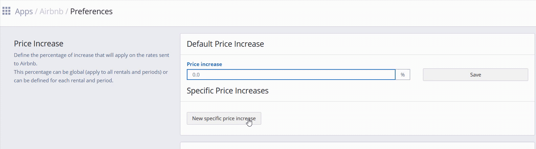Click the Price Increase sidebar heading
The image size is (536, 149).
(x=39, y=44)
